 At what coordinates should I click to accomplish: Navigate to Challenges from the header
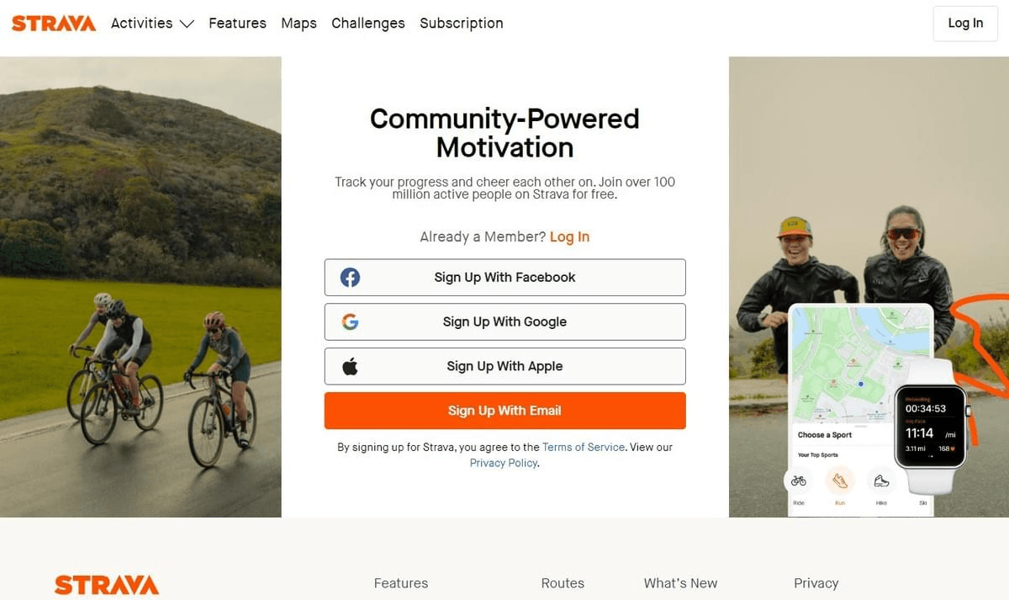pyautogui.click(x=367, y=24)
